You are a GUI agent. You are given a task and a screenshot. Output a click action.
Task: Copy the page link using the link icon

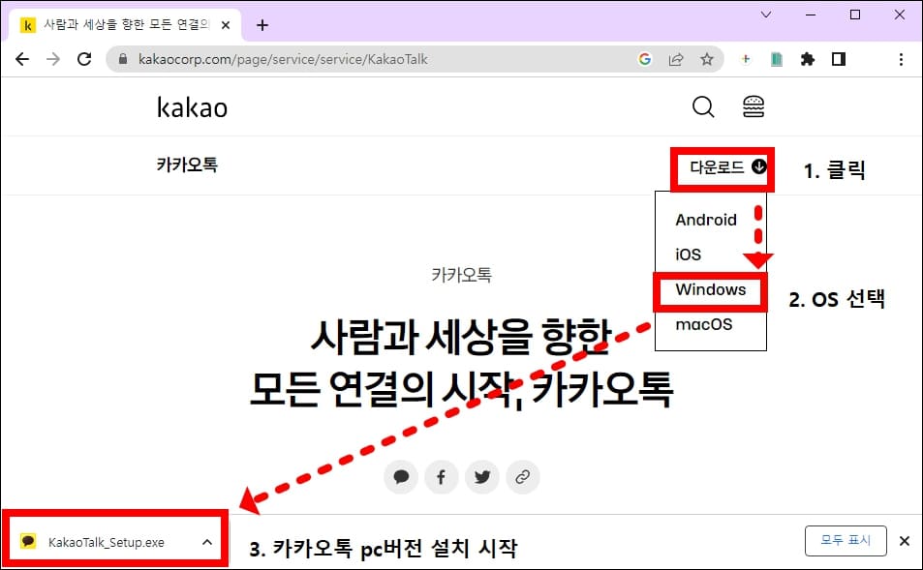point(522,476)
